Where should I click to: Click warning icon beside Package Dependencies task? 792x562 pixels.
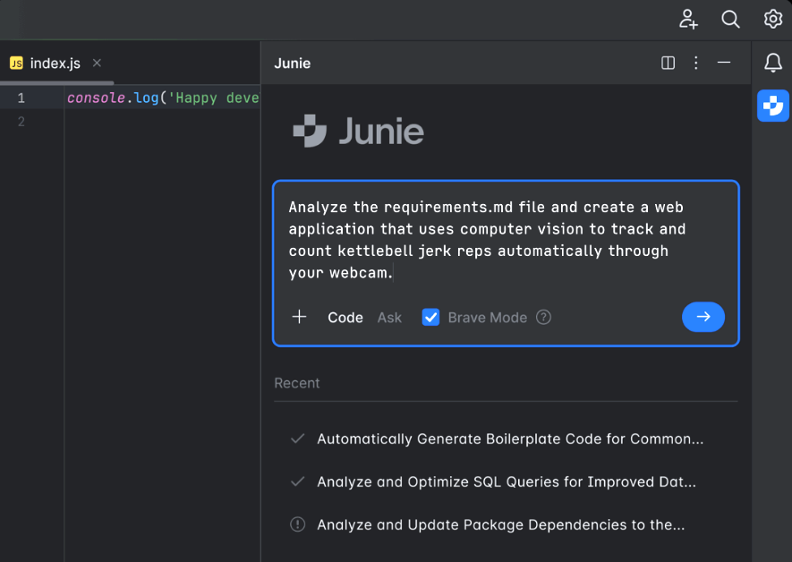(x=297, y=524)
